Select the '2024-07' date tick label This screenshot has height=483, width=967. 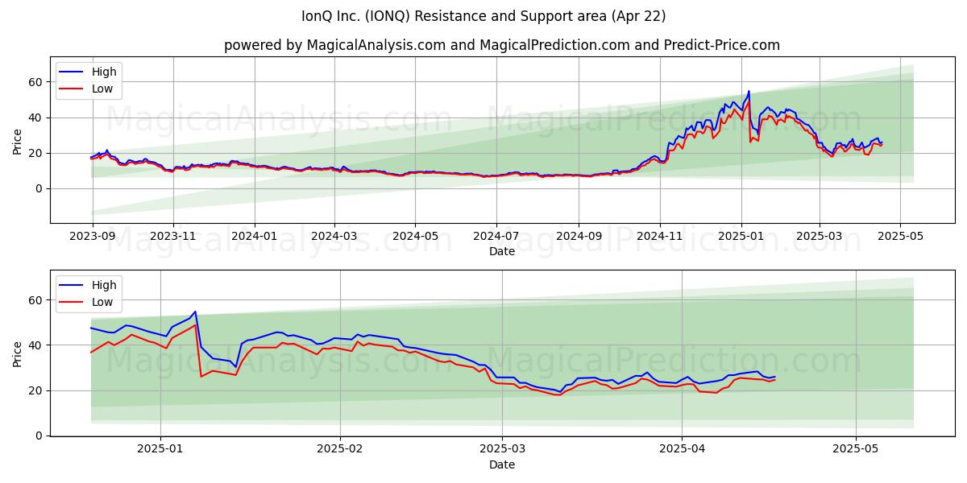496,236
